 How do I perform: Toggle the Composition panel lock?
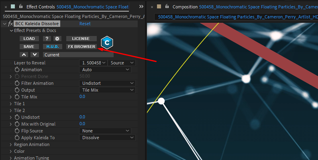(167, 6)
